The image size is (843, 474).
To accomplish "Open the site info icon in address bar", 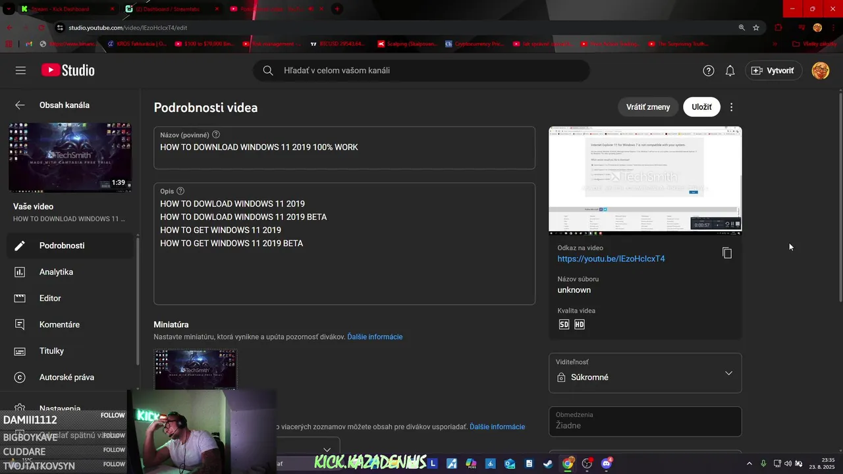I will 60,28.
